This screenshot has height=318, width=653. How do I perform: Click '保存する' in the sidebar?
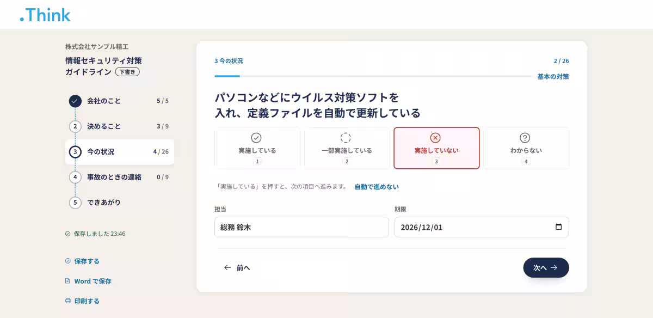(82, 261)
